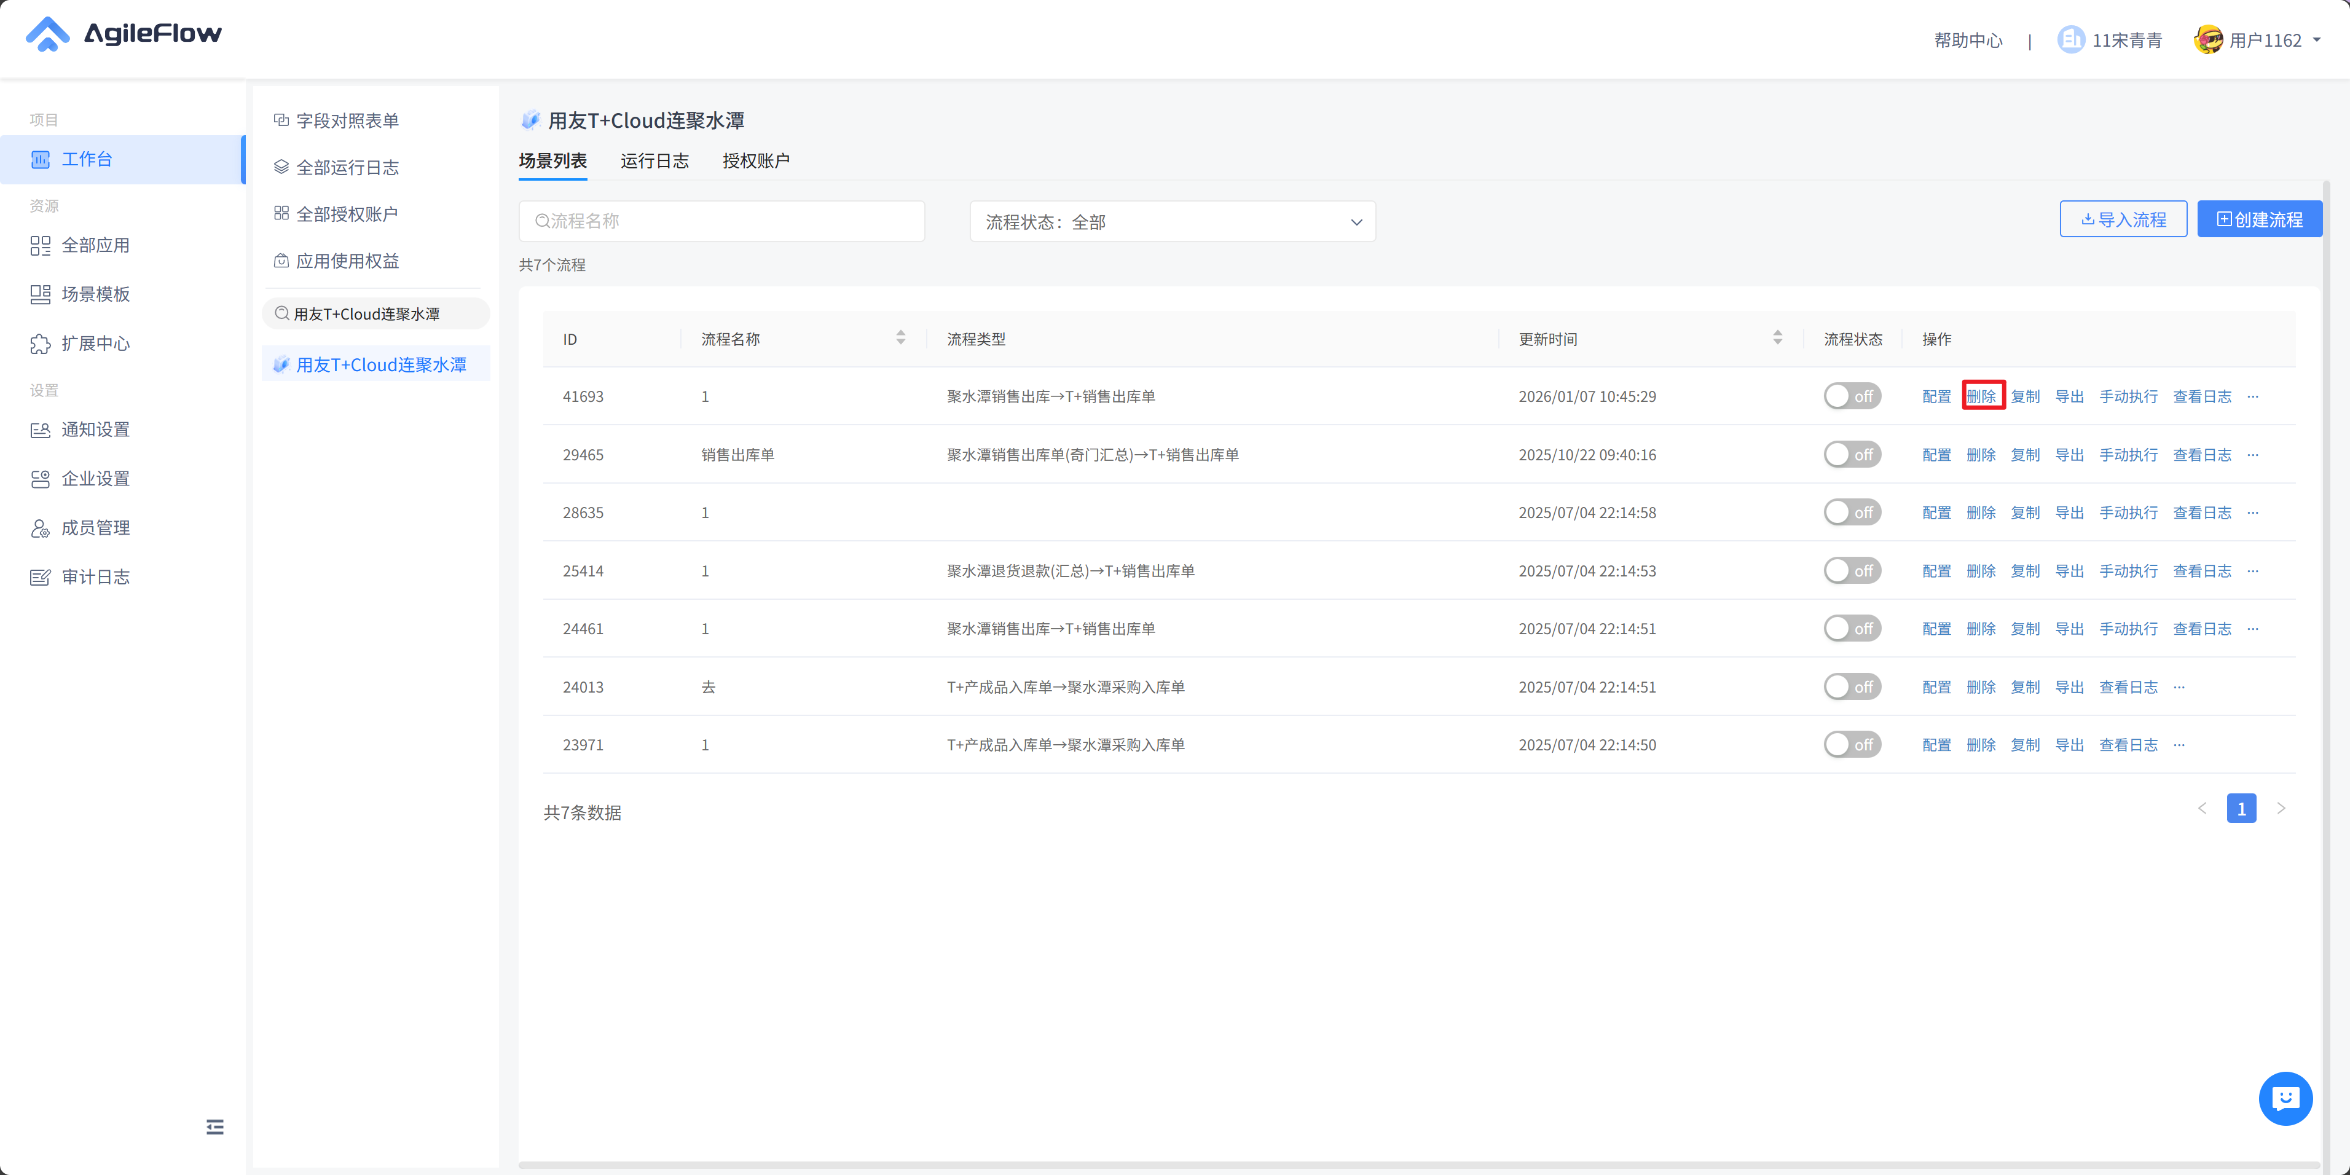Click the 全部运行日志 layers icon
This screenshot has height=1175, width=2350.
point(281,167)
